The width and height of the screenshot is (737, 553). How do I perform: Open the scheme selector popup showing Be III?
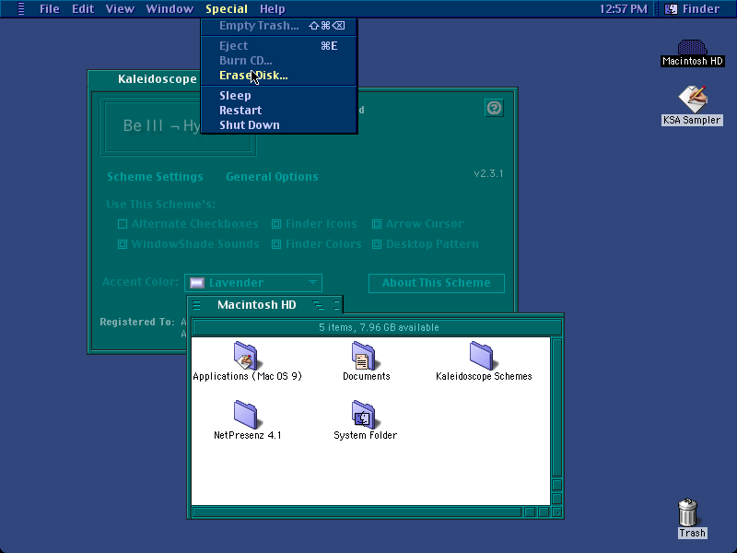178,126
